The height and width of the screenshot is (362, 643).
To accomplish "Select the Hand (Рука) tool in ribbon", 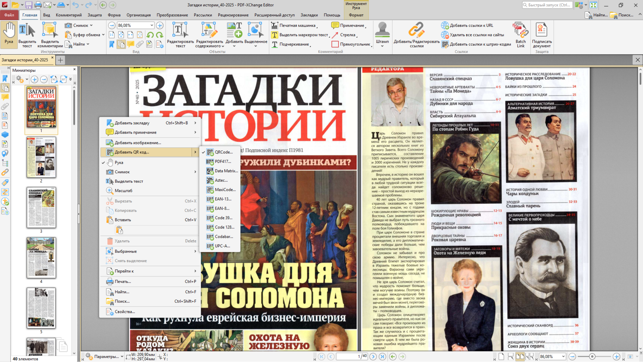I will click(9, 34).
